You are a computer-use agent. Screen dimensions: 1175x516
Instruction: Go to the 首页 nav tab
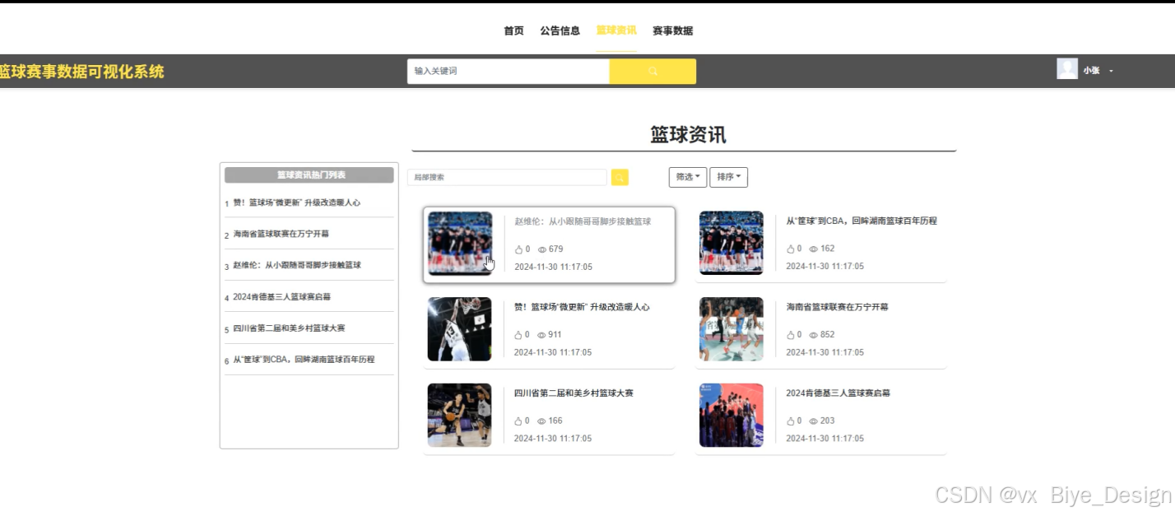[513, 30]
